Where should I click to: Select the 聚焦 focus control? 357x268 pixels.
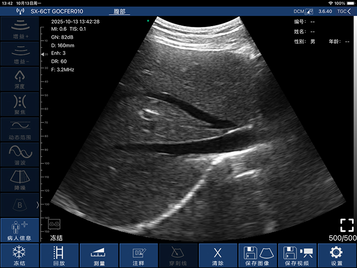click(x=20, y=104)
